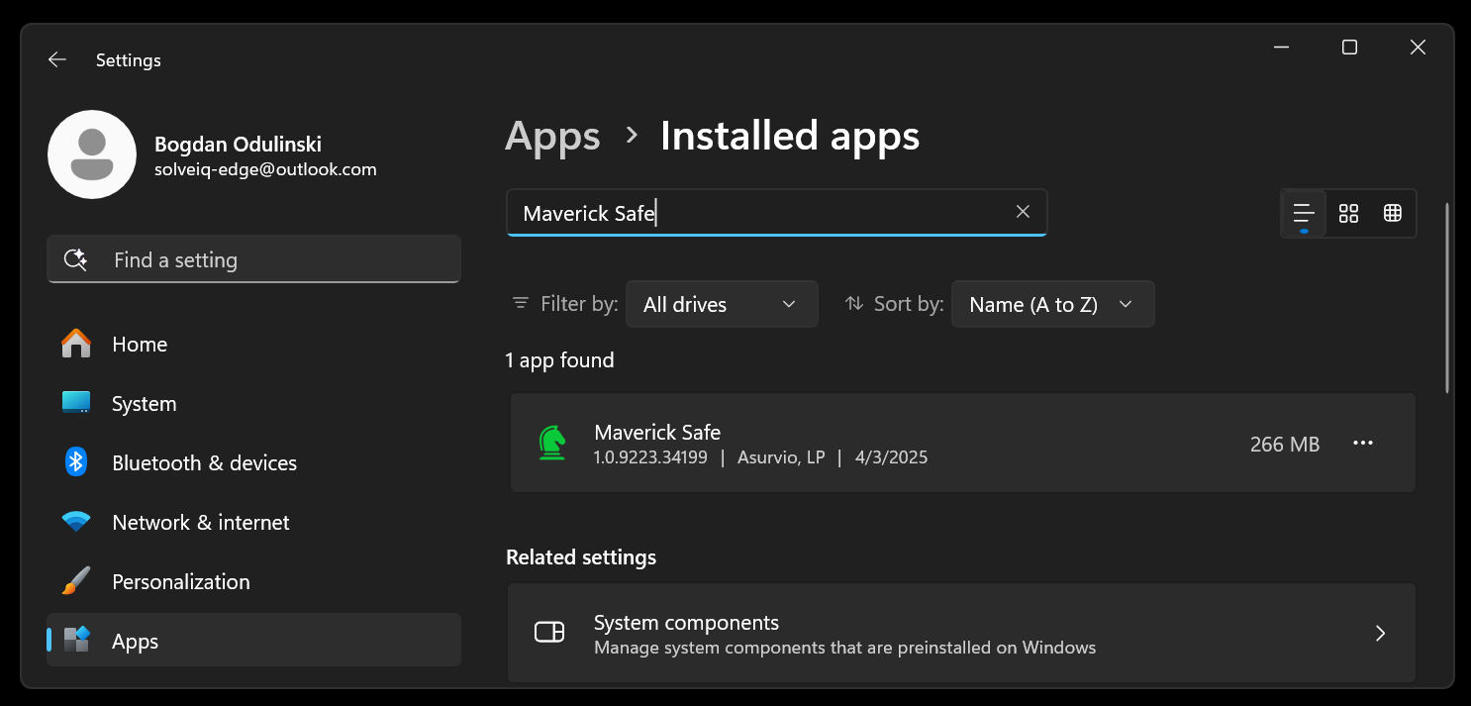This screenshot has width=1471, height=706.
Task: Open System settings in sidebar
Action: (x=253, y=404)
